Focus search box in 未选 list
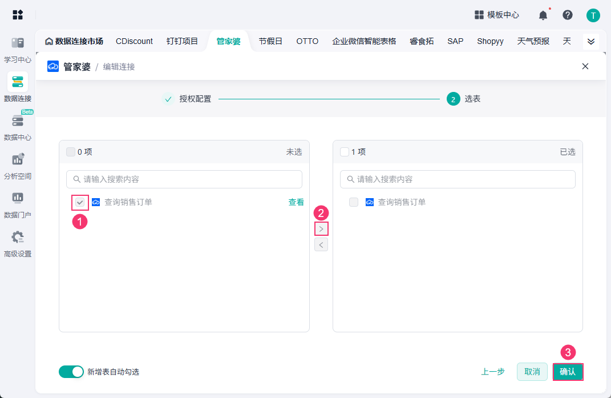Screen dimensions: 611x398 tap(184, 179)
